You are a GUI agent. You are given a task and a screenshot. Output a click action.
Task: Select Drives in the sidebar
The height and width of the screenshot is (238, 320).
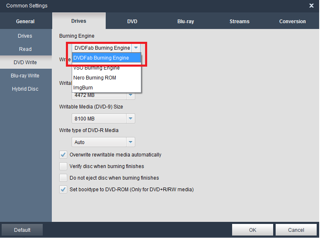[25, 36]
